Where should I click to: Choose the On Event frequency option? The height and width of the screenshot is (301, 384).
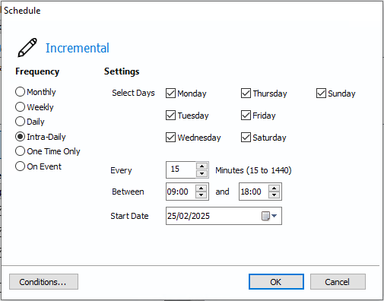[20, 166]
